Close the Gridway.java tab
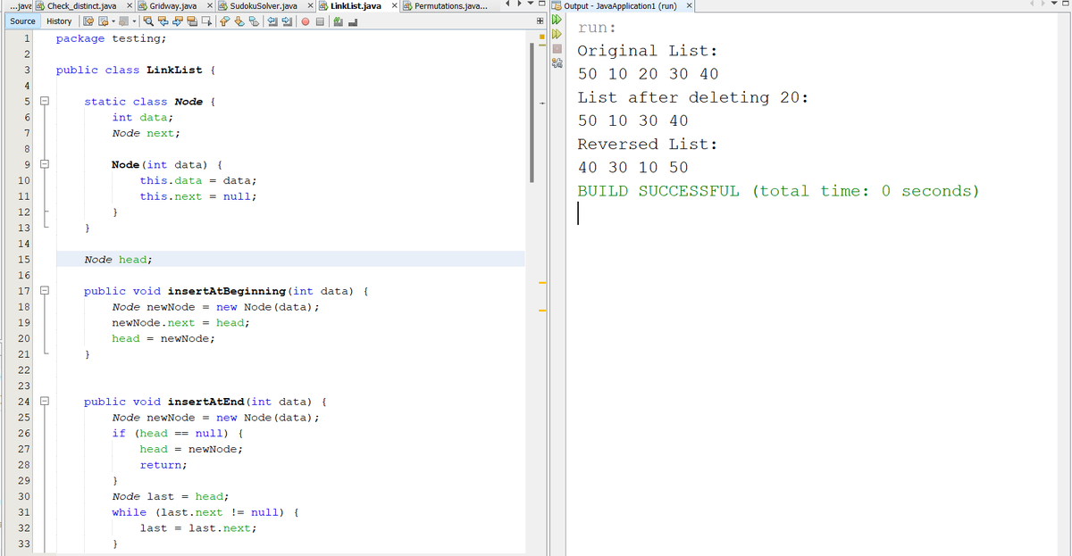1072x556 pixels. pyautogui.click(x=209, y=5)
